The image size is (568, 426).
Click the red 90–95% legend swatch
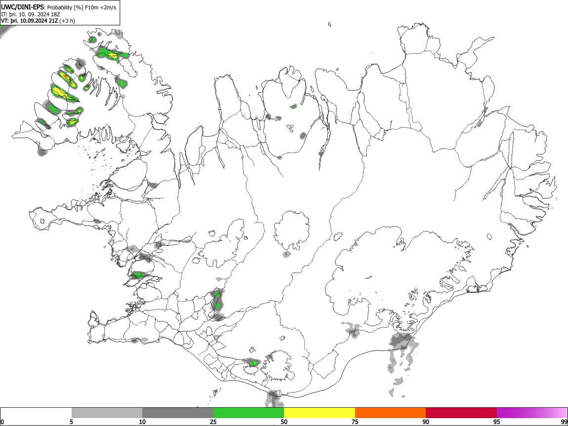[461, 413]
